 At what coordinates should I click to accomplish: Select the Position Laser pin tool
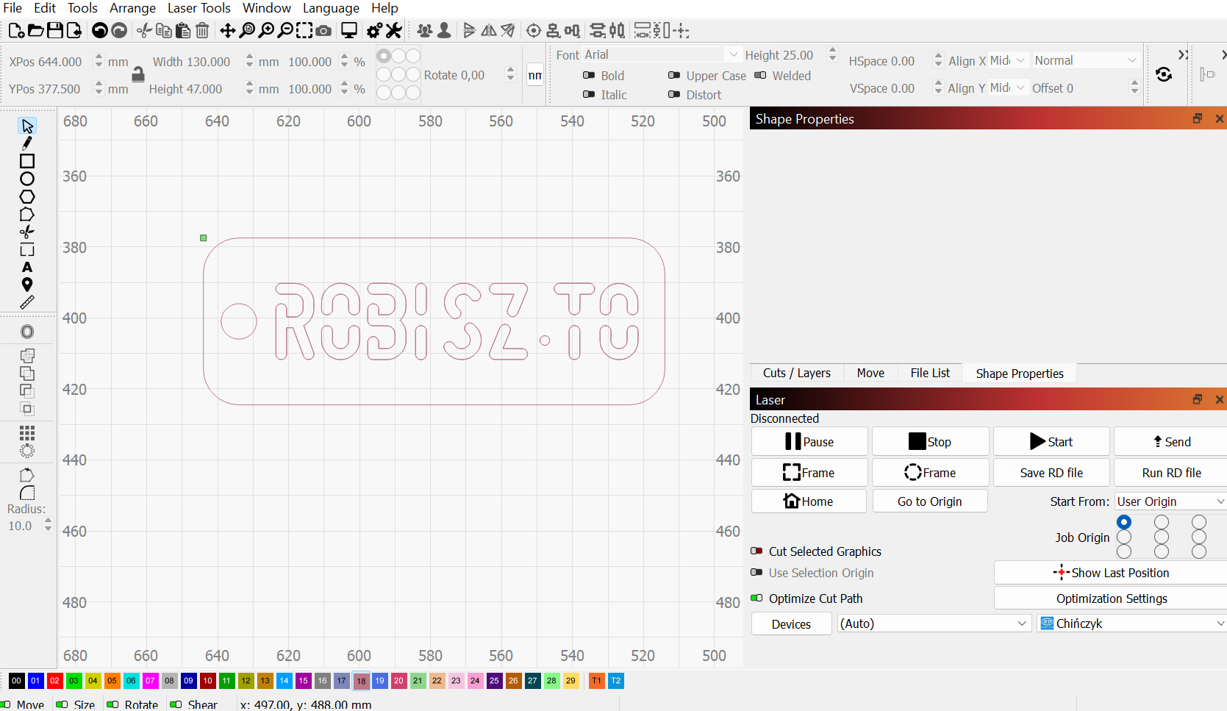27,285
